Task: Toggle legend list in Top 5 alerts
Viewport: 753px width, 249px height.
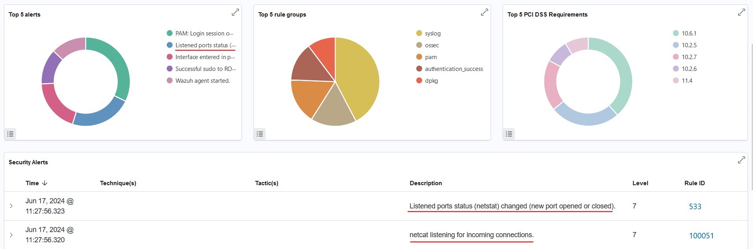Action: tap(10, 134)
